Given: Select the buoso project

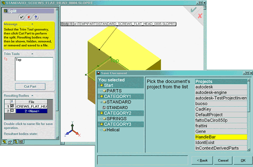Looking at the screenshot, I should (221, 104).
